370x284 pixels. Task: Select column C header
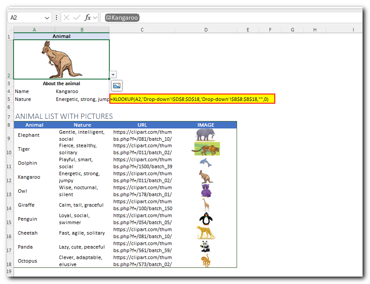coord(142,30)
